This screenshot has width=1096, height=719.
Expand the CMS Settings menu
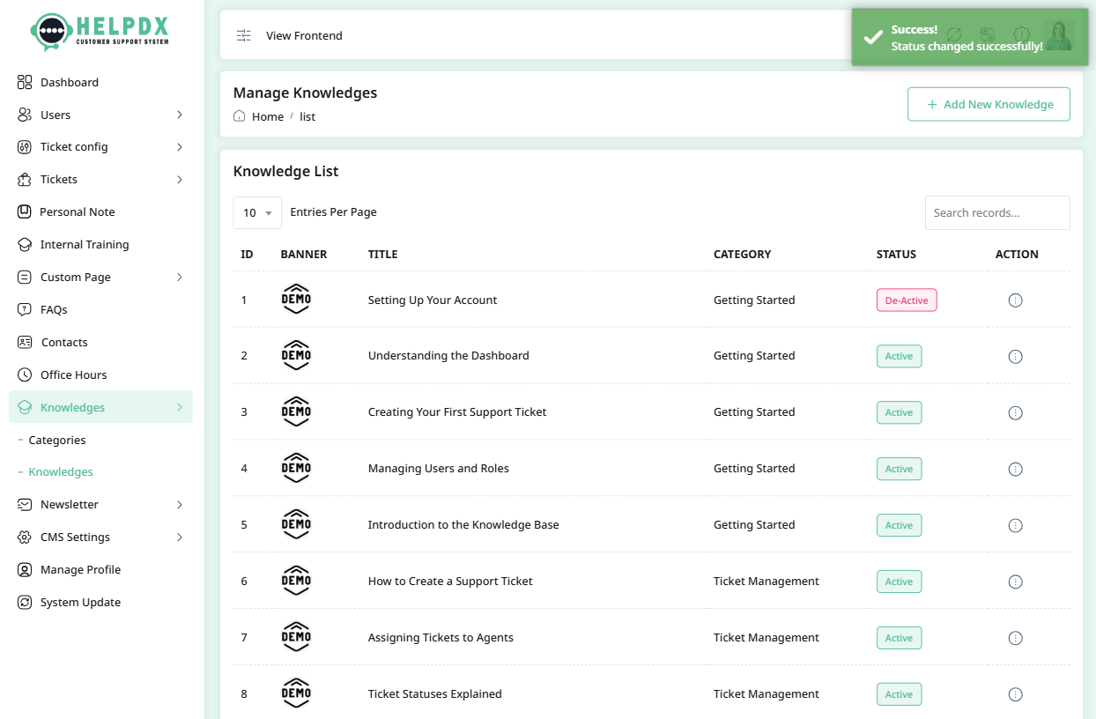(x=179, y=537)
